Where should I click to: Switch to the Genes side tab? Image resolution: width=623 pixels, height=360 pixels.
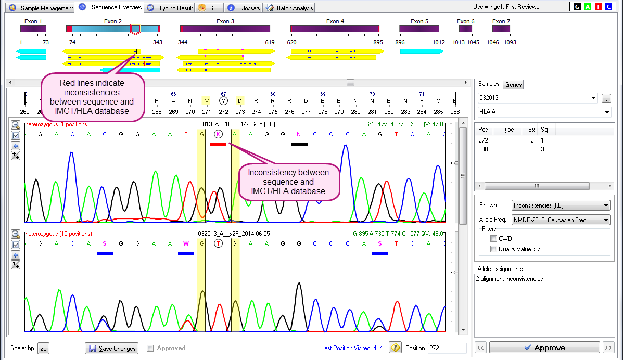(513, 85)
